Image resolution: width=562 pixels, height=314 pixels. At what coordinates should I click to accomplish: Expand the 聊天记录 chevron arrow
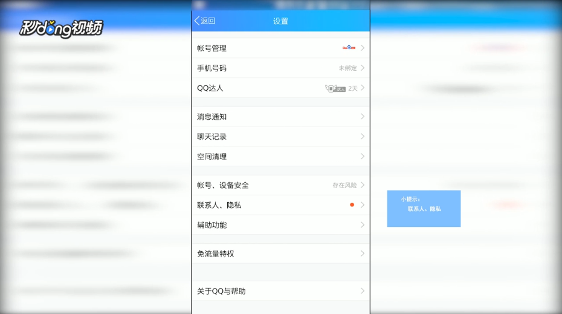tap(363, 136)
